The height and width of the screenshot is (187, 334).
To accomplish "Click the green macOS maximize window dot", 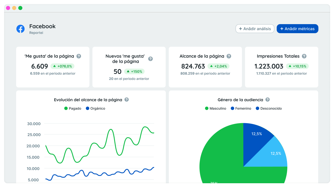I will [x=20, y=8].
